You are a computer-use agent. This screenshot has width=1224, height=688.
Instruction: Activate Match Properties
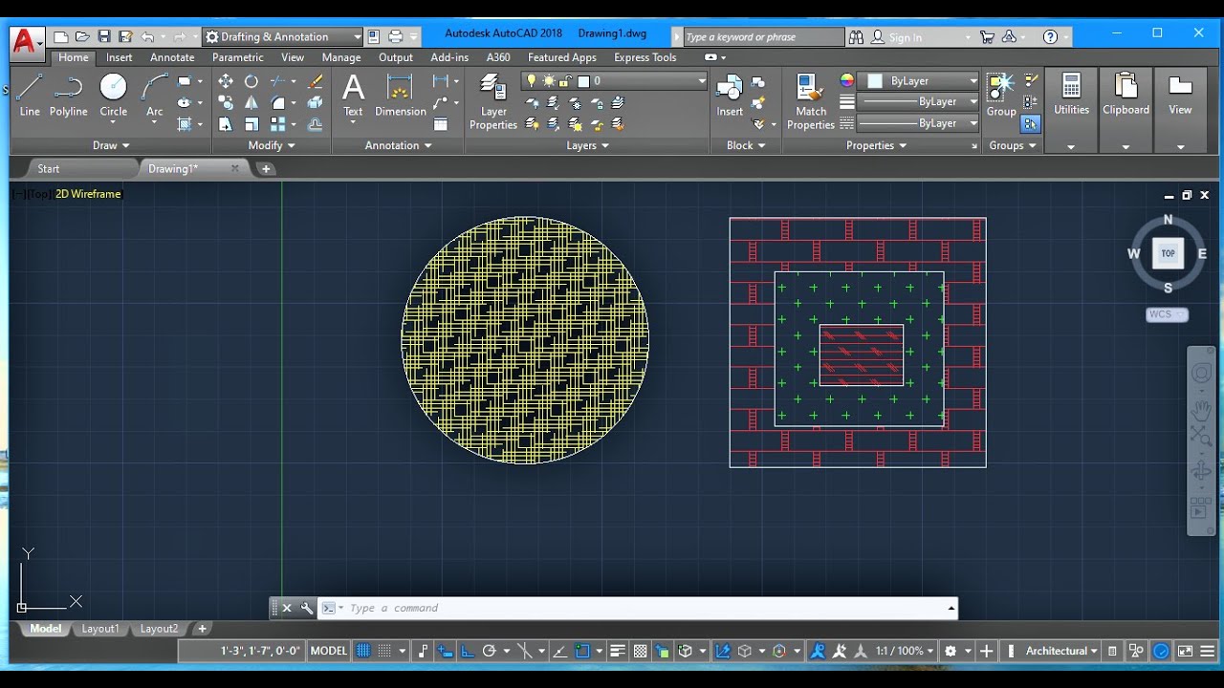coord(811,102)
